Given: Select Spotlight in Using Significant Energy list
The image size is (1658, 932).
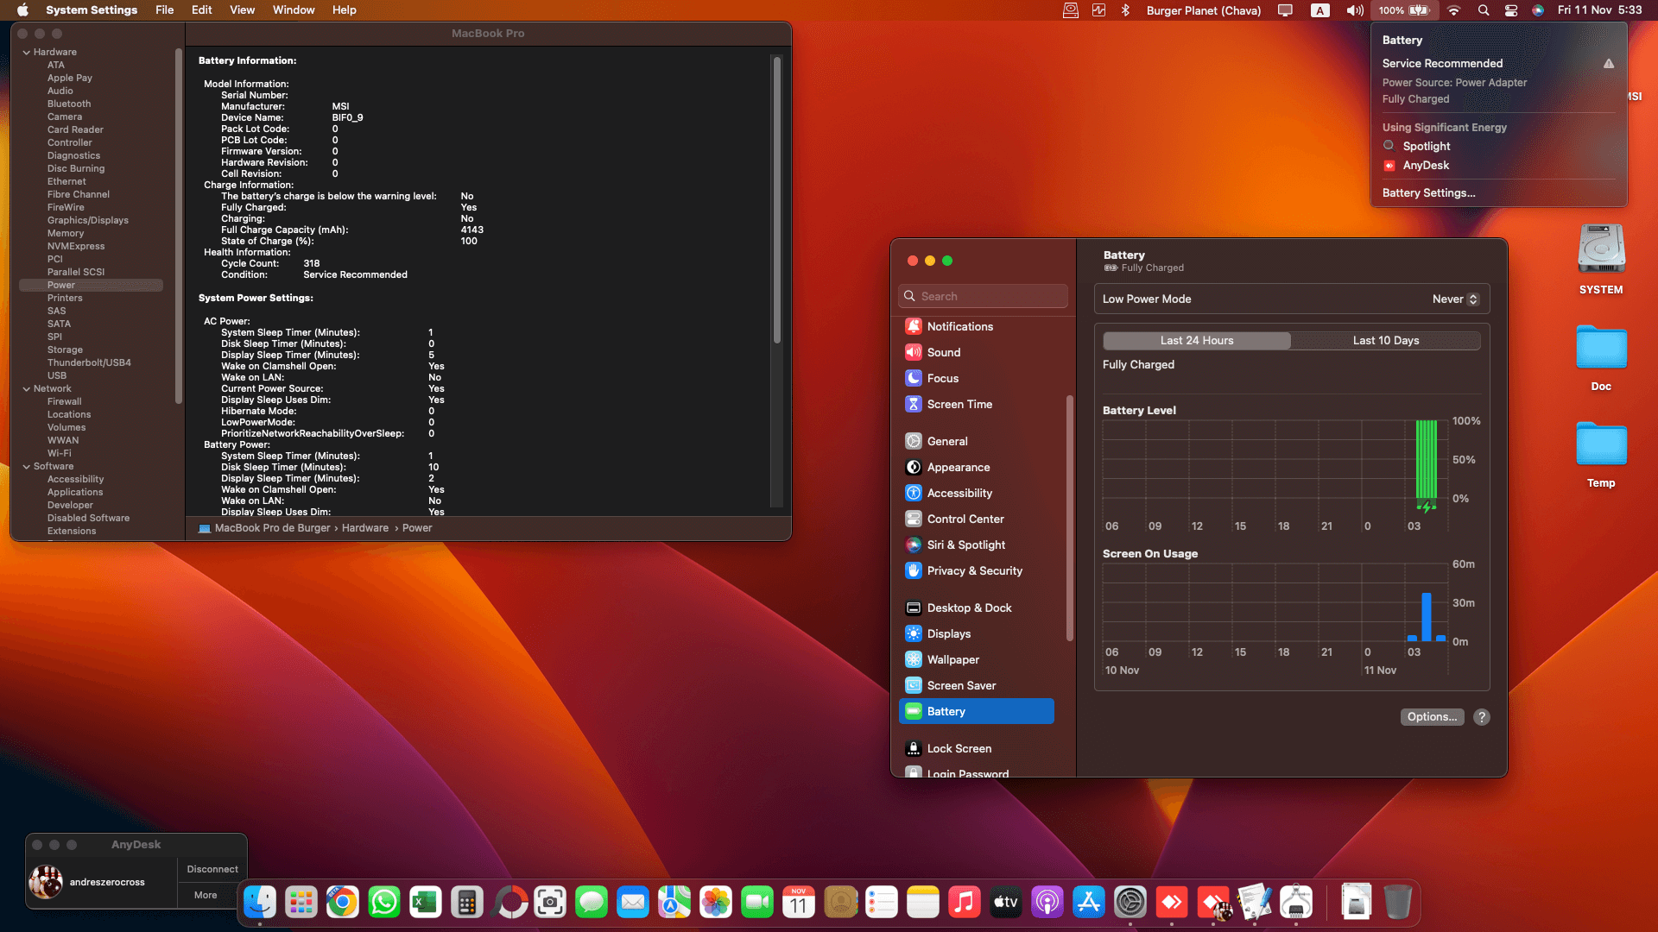Looking at the screenshot, I should click(x=1427, y=147).
